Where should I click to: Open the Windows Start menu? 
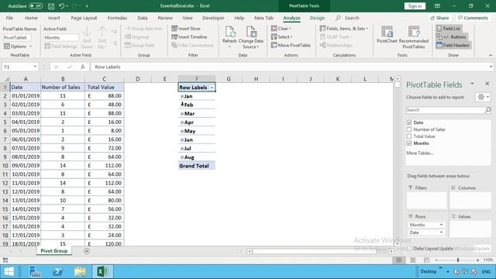pos(9,271)
